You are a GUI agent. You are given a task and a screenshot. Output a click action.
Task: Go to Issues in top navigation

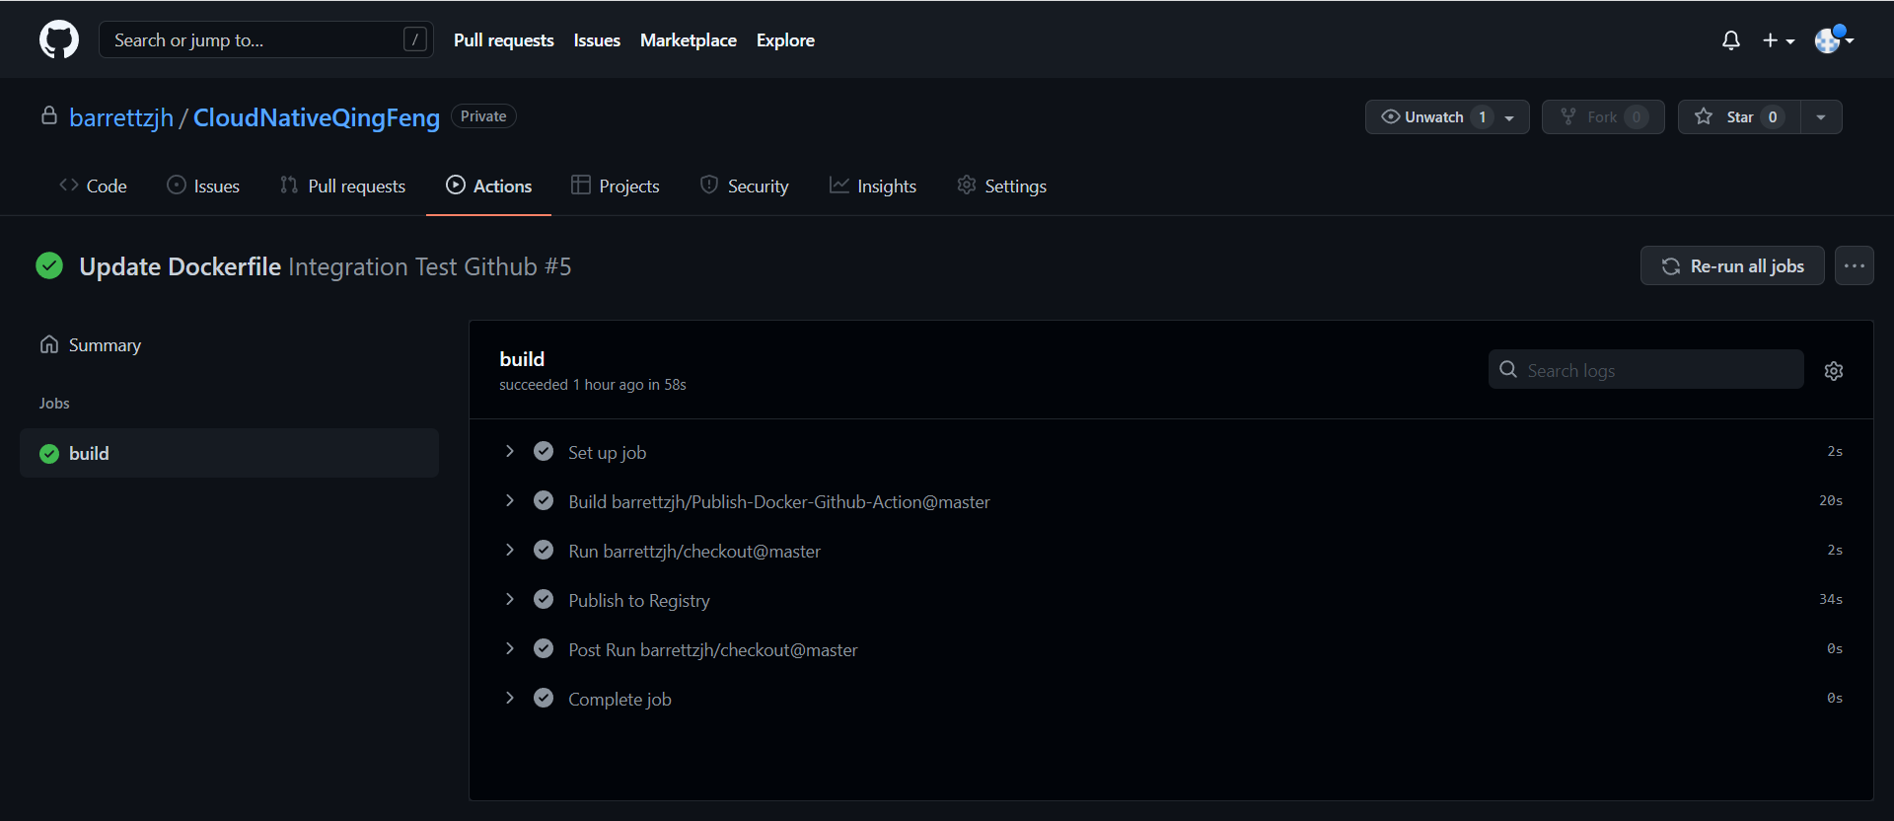click(x=597, y=40)
